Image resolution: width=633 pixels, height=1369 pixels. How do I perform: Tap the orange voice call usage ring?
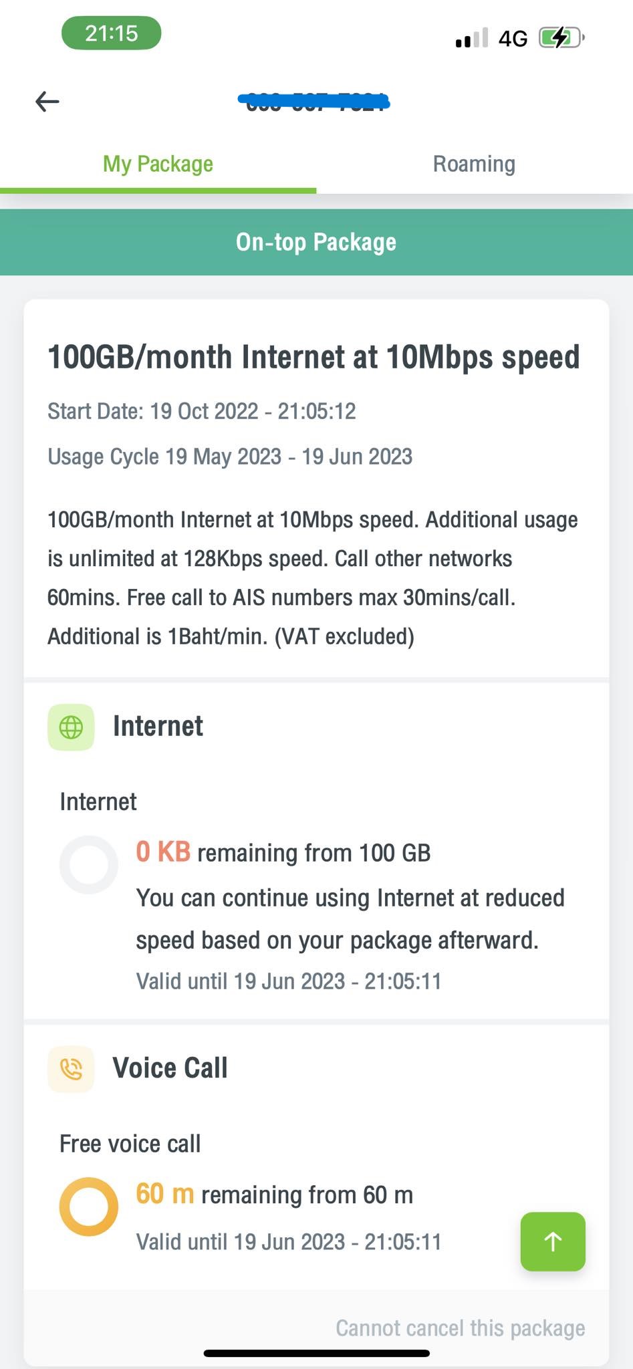89,1207
